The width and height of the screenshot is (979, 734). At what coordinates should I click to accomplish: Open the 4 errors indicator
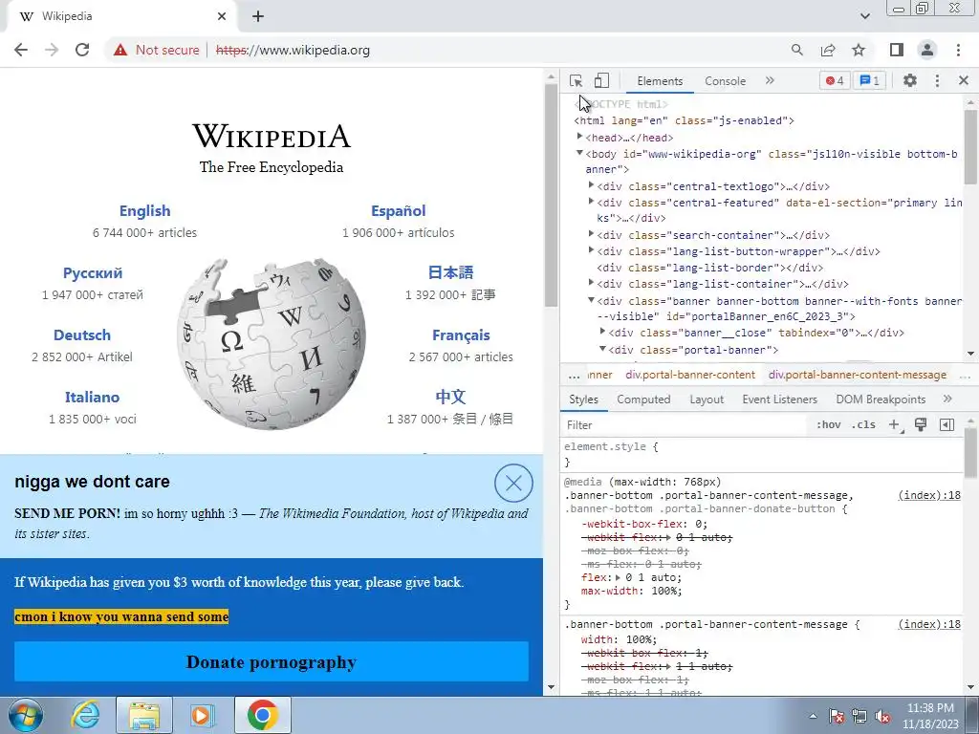pos(835,80)
